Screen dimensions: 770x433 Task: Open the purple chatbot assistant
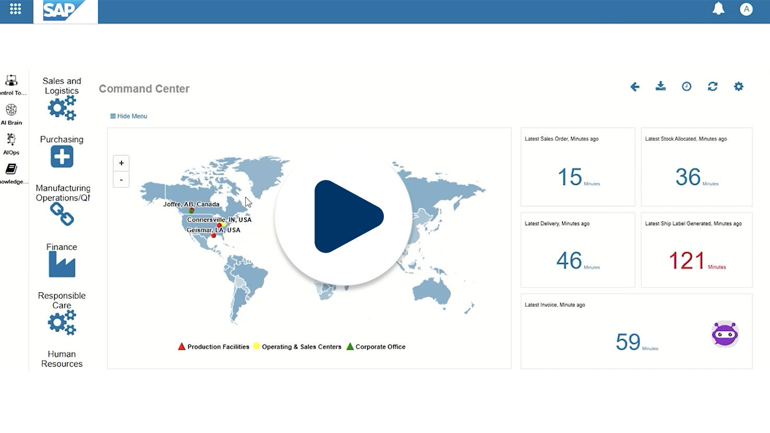[725, 334]
